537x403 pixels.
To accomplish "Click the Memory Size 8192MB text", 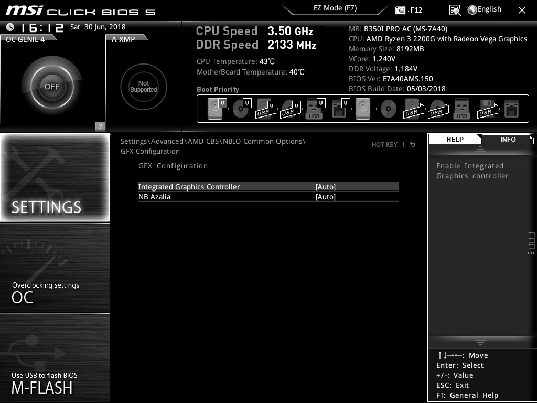I will [386, 49].
